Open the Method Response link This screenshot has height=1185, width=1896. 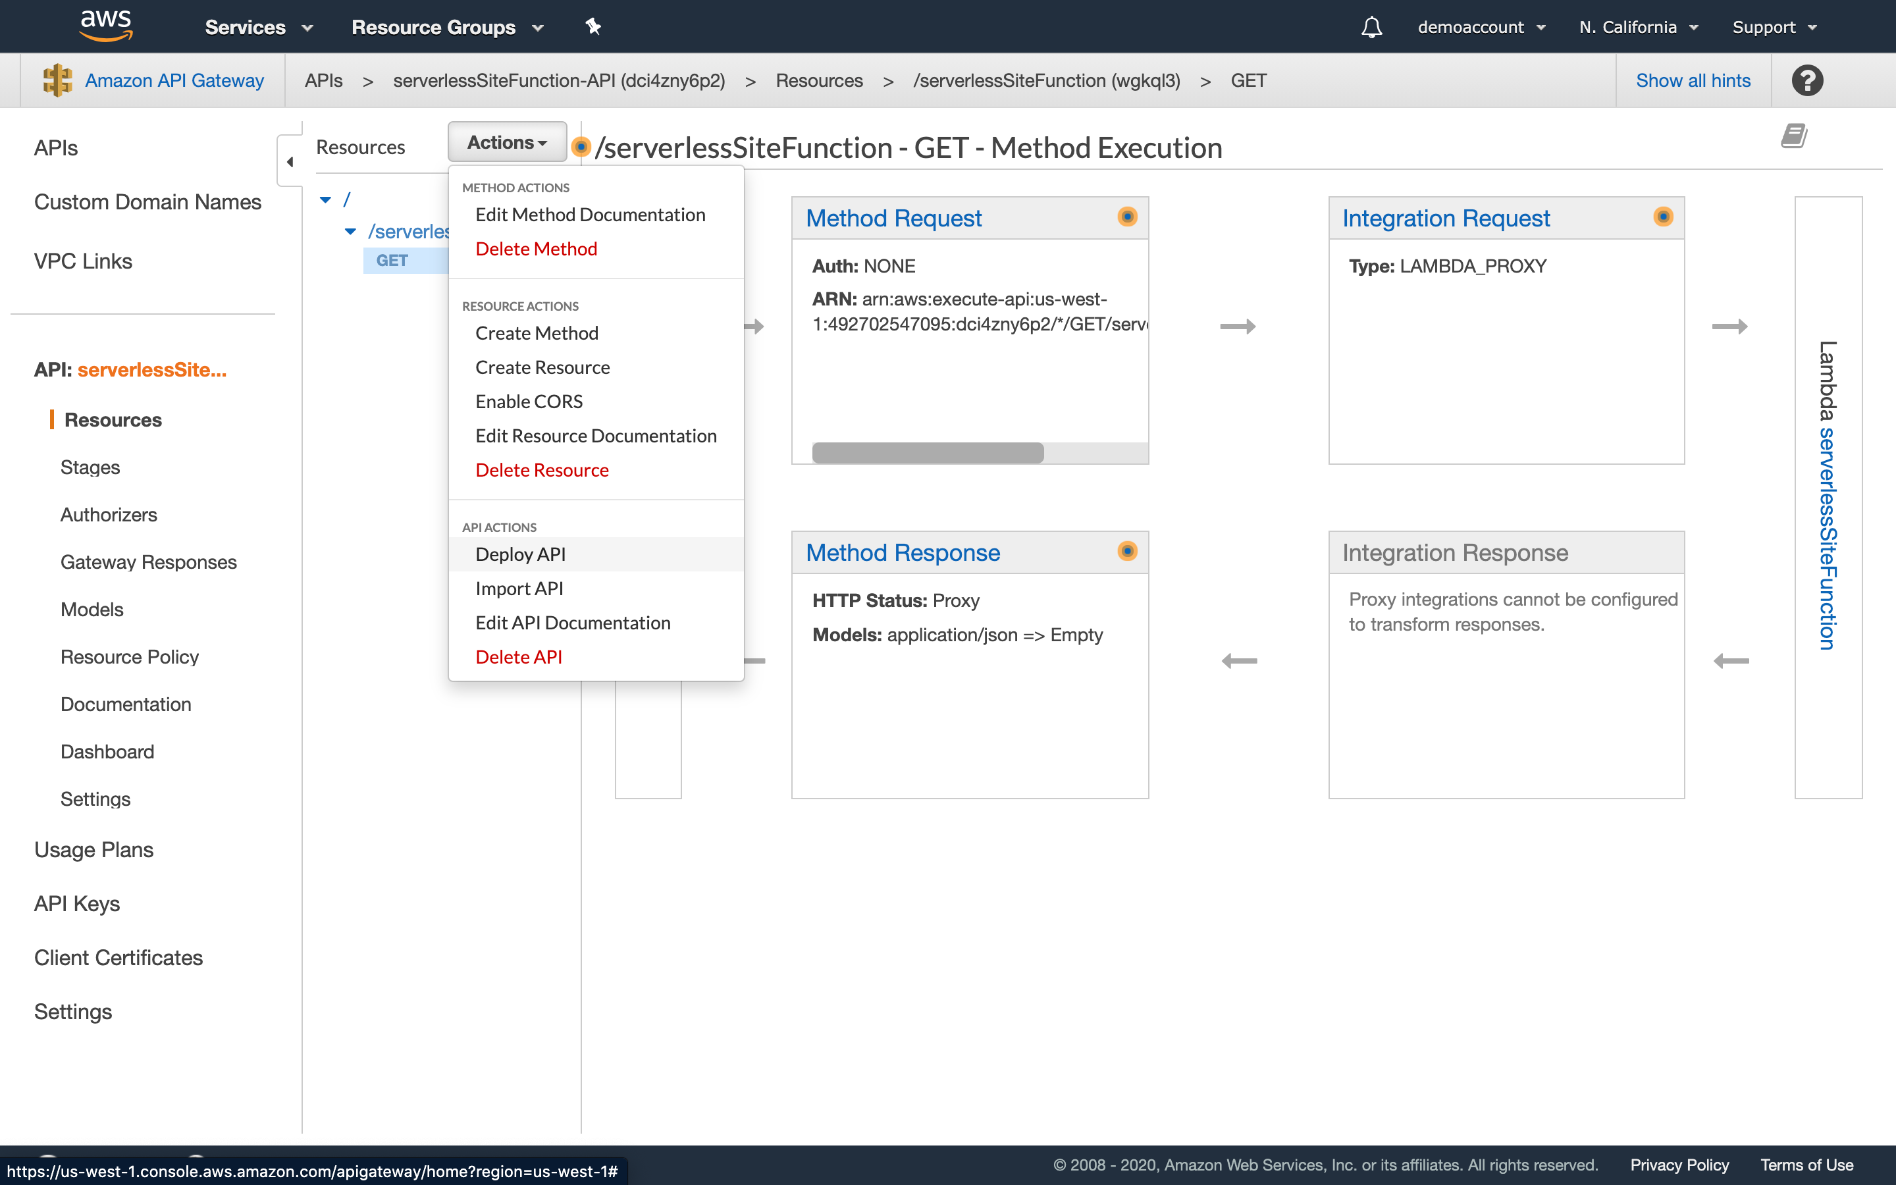[x=903, y=552]
